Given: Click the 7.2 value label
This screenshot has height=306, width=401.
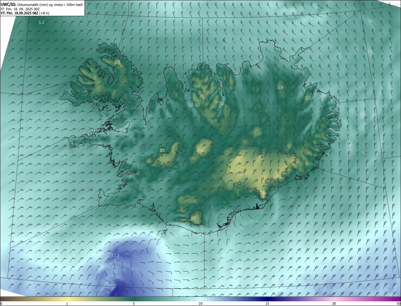Looking at the screenshot, I should click(221, 104).
